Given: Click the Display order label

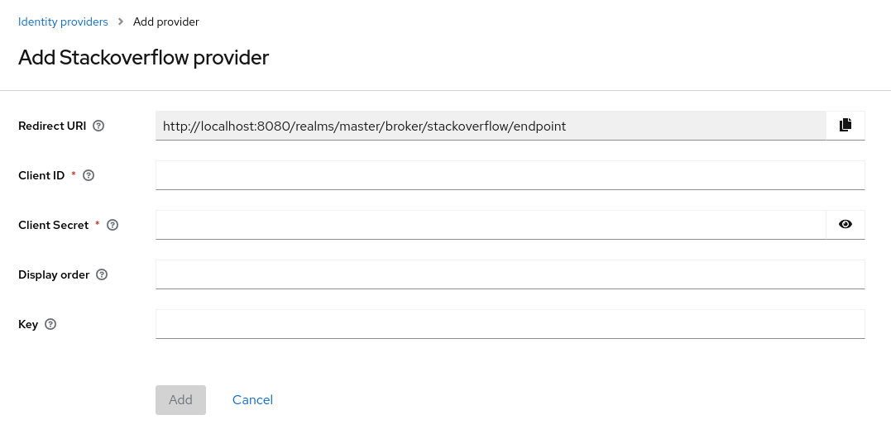Looking at the screenshot, I should coord(54,274).
